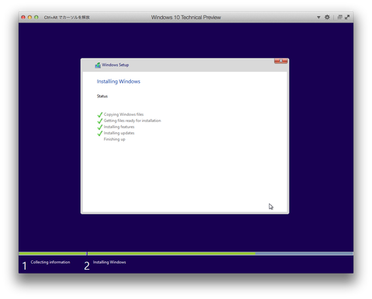Viewport: 372px width, 299px height.
Task: Click the checkmark beside Getting files ready
Action: coord(100,121)
